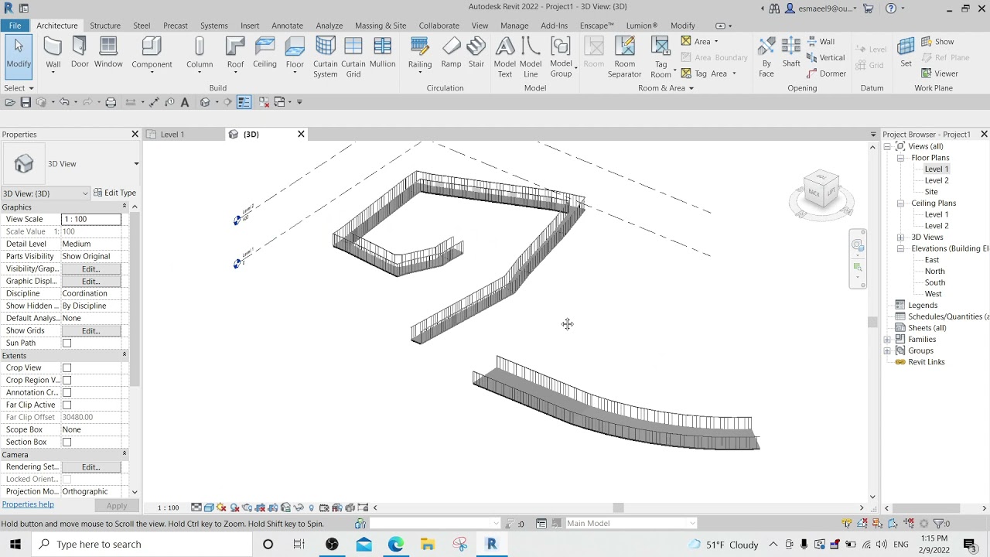Image resolution: width=990 pixels, height=557 pixels.
Task: Choose the Component tool
Action: coord(152,53)
